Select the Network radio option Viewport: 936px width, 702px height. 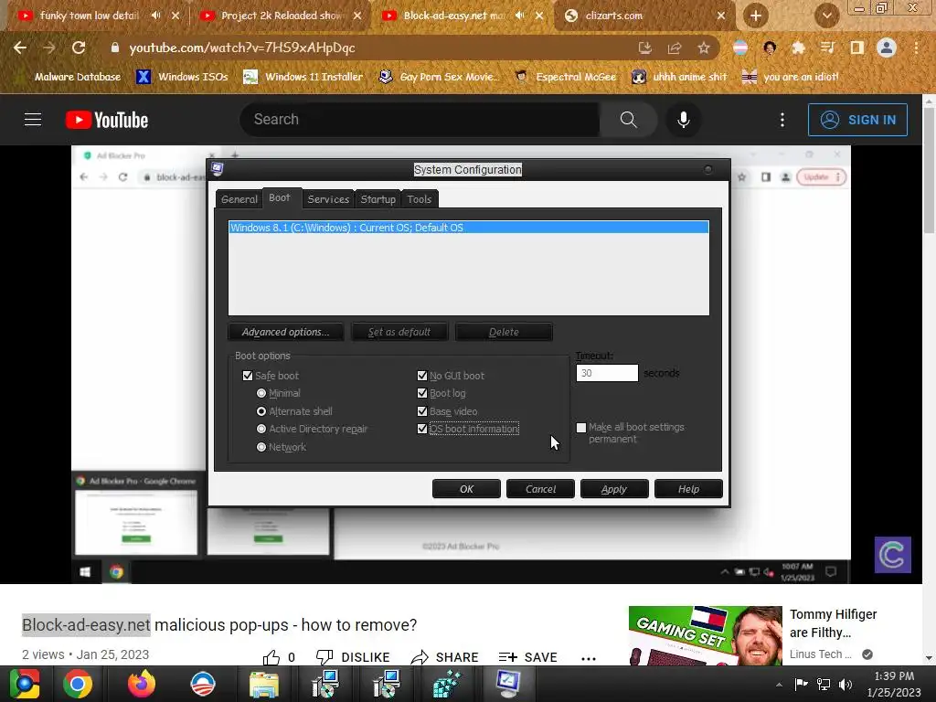pos(261,446)
